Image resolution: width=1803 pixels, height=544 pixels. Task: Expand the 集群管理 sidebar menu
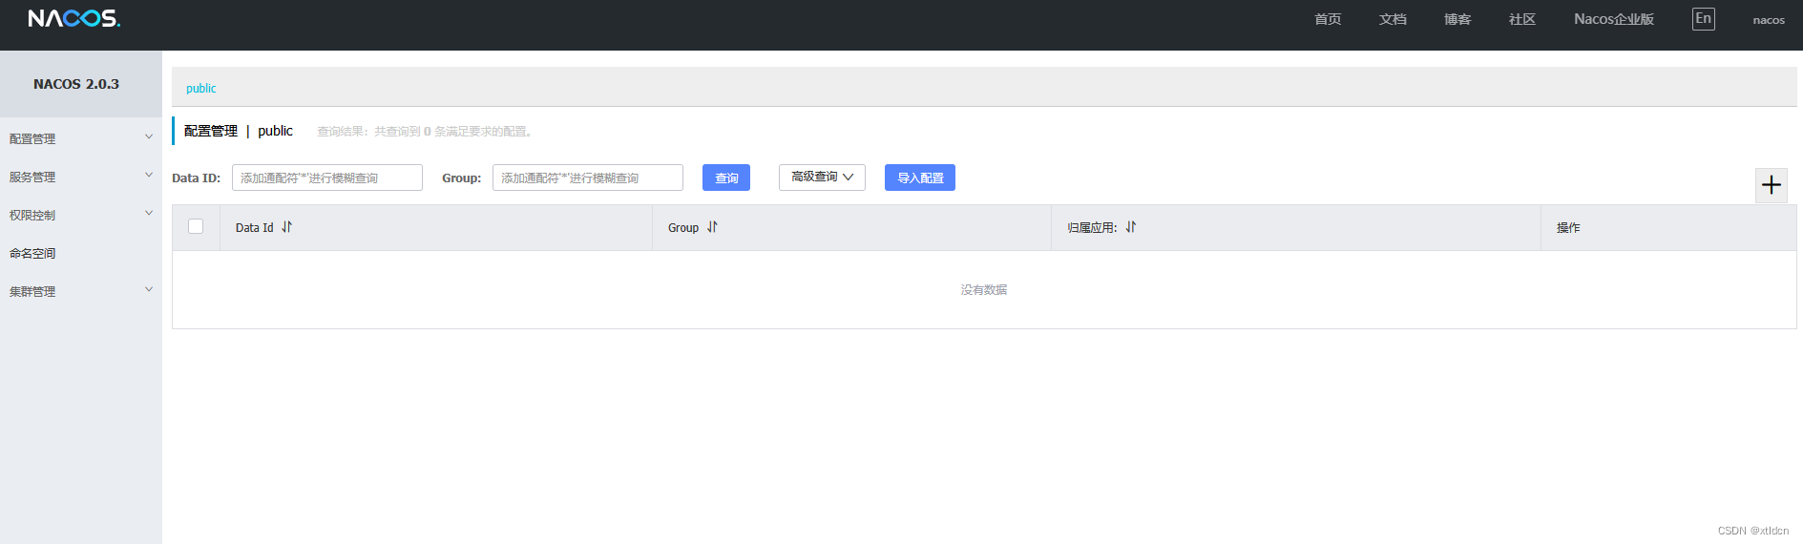coord(80,291)
